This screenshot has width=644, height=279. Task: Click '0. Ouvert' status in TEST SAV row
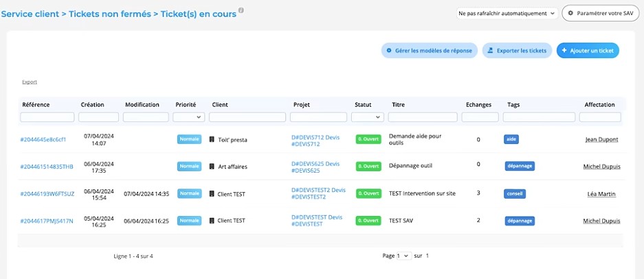click(368, 221)
